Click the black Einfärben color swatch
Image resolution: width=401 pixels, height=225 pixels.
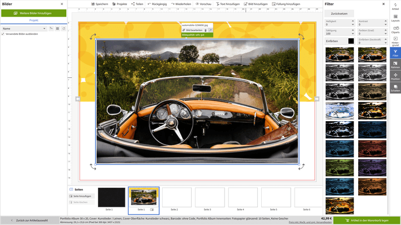click(351, 41)
